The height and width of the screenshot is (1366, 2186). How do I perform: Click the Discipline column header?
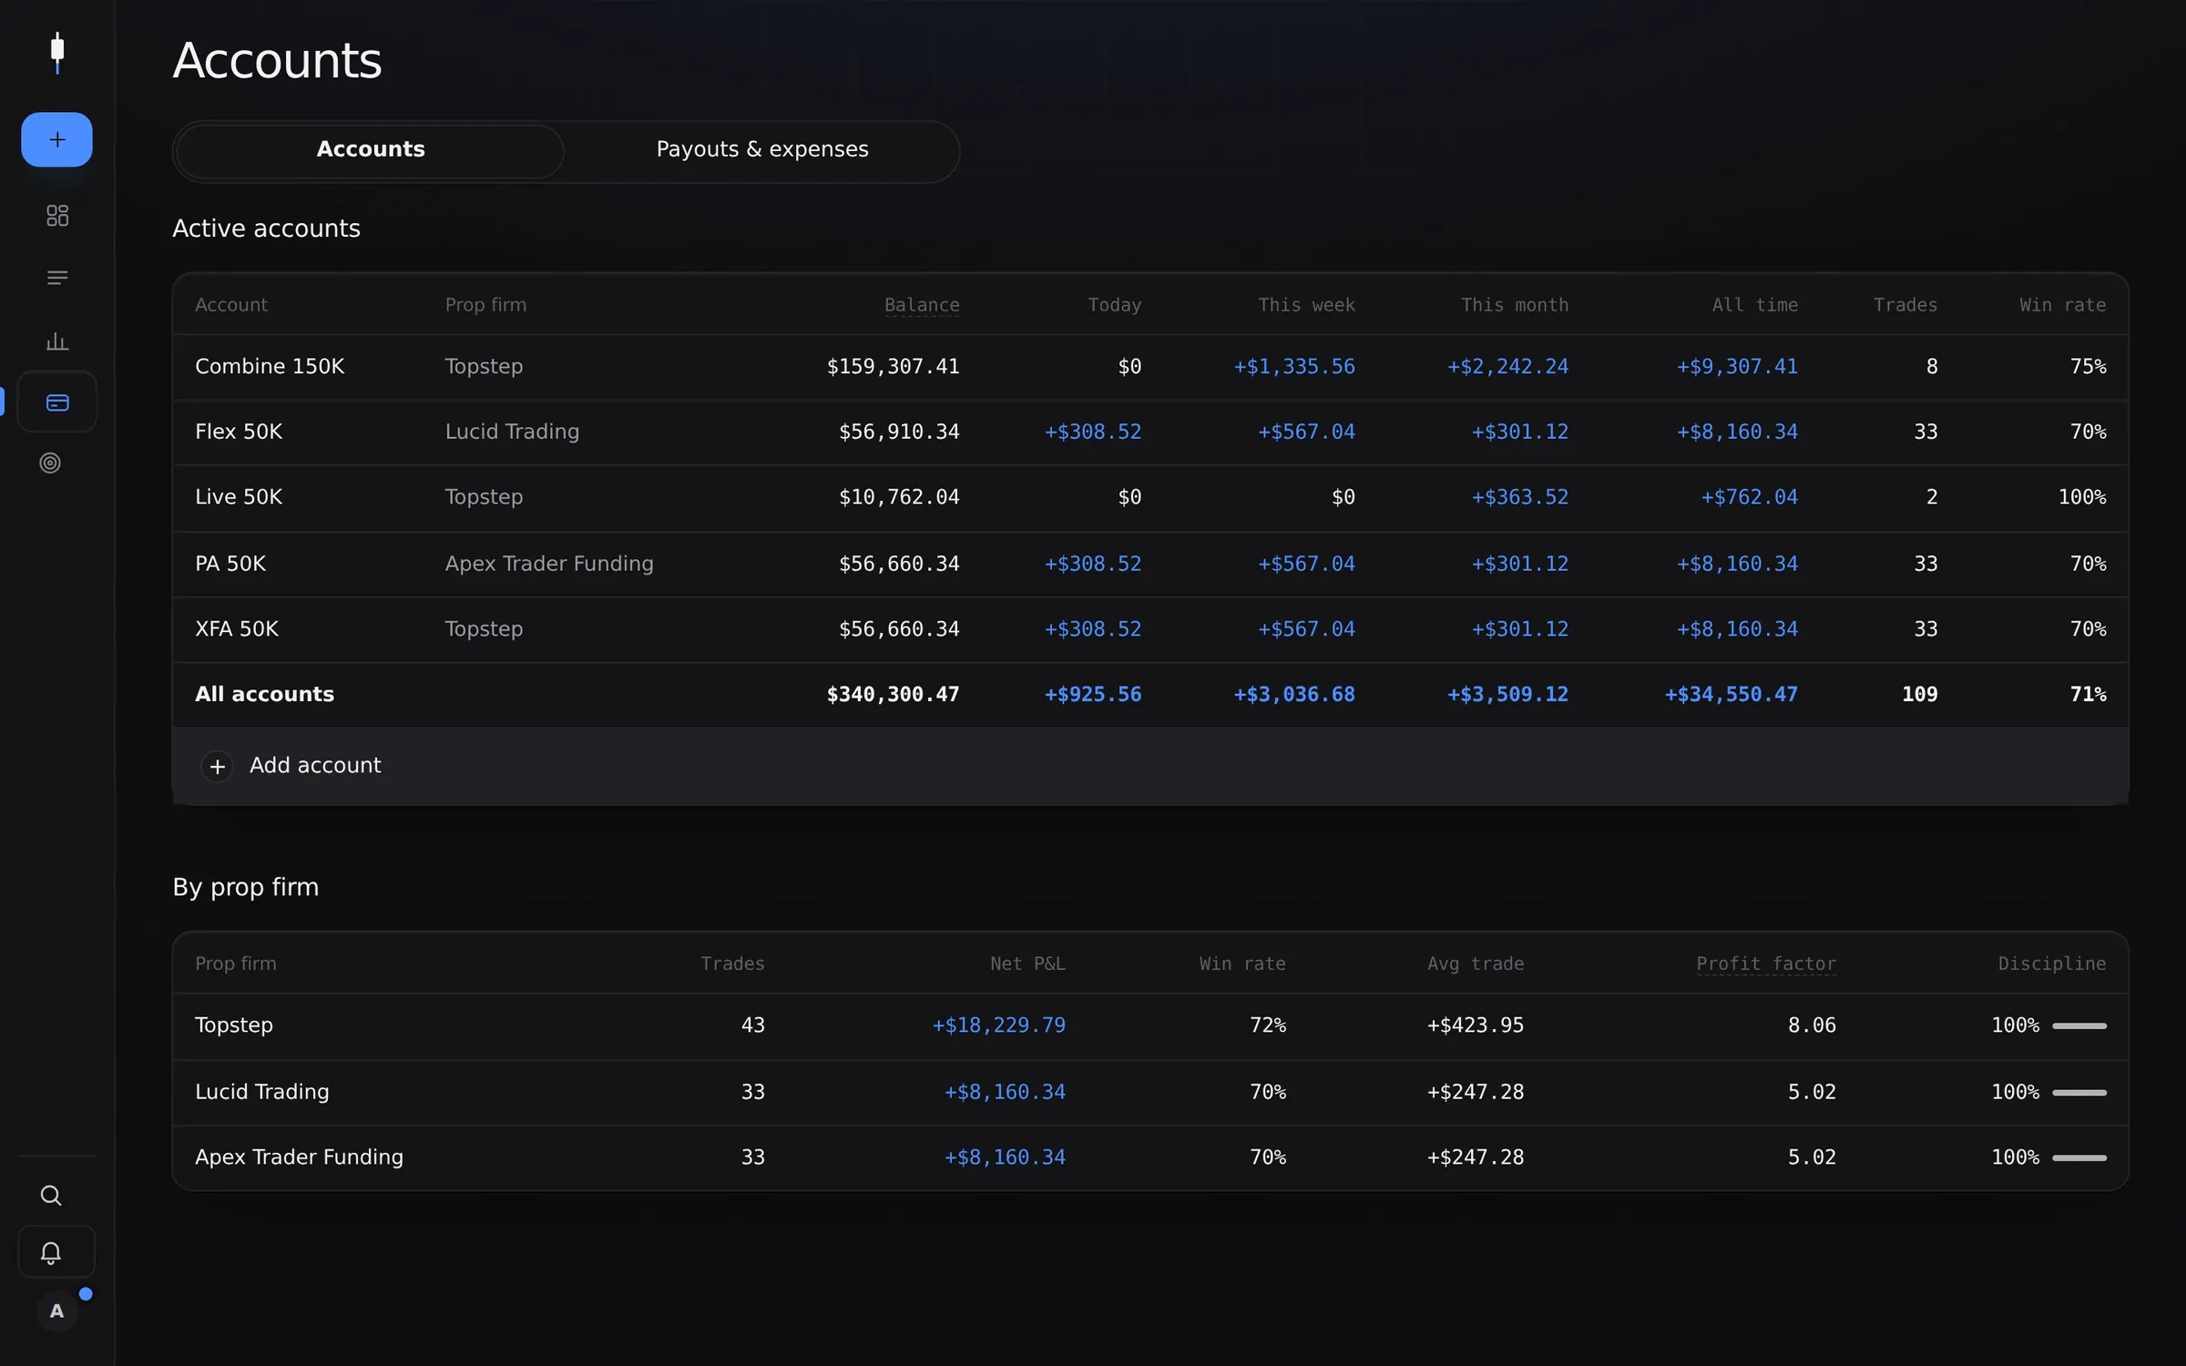(2051, 963)
